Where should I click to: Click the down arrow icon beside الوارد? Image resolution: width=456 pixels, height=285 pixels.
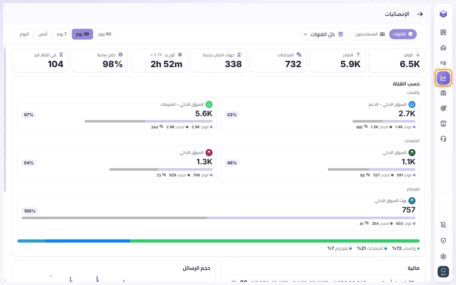point(418,55)
